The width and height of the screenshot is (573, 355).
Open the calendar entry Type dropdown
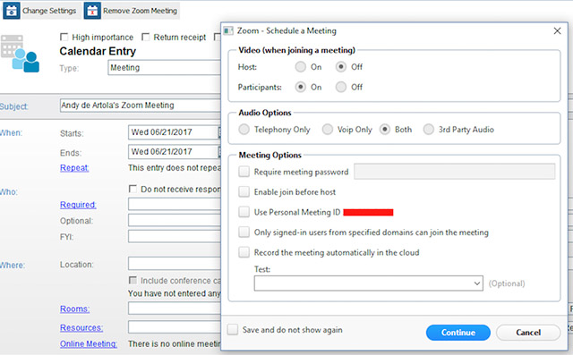(164, 67)
